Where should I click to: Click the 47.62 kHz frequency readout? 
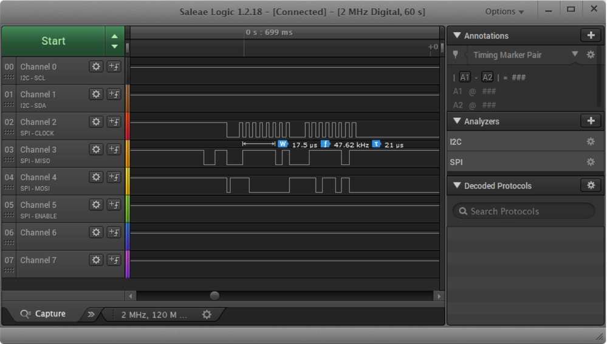[351, 145]
